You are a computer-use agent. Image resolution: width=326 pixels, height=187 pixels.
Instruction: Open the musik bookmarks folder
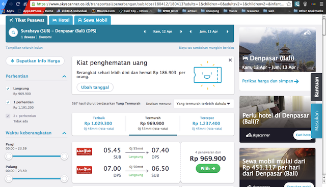point(230,11)
